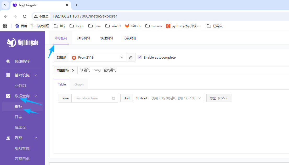Click the browser forward arrow
The height and width of the screenshot is (165, 289).
[x=15, y=16]
